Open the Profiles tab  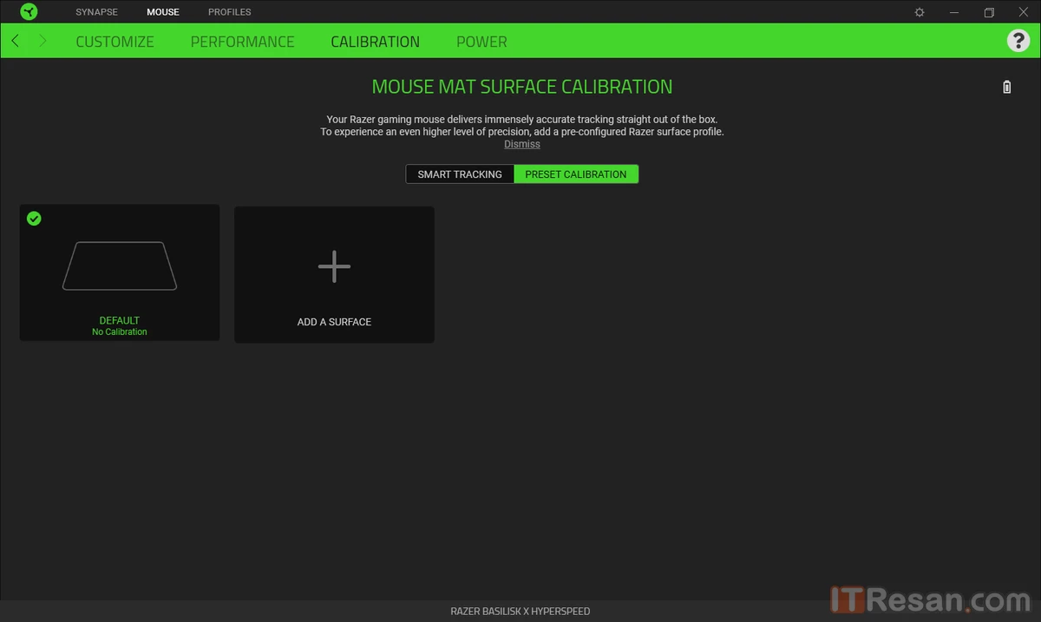(x=230, y=12)
